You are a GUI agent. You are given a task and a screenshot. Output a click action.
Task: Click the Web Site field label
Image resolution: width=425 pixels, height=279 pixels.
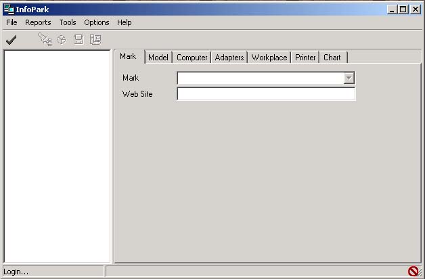pyautogui.click(x=137, y=94)
